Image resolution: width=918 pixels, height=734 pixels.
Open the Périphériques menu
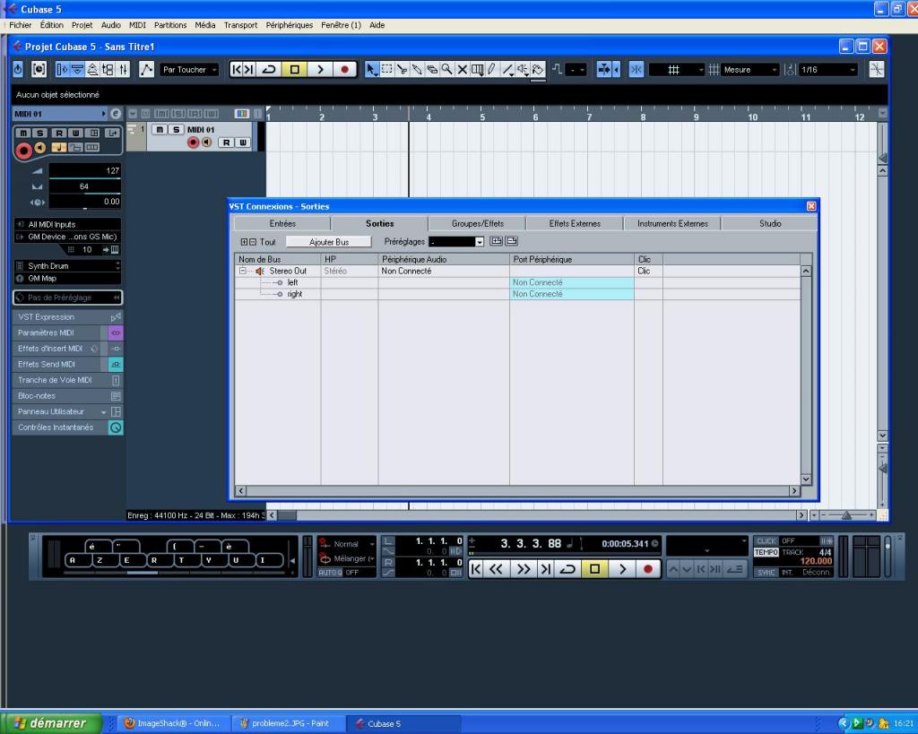[x=290, y=25]
